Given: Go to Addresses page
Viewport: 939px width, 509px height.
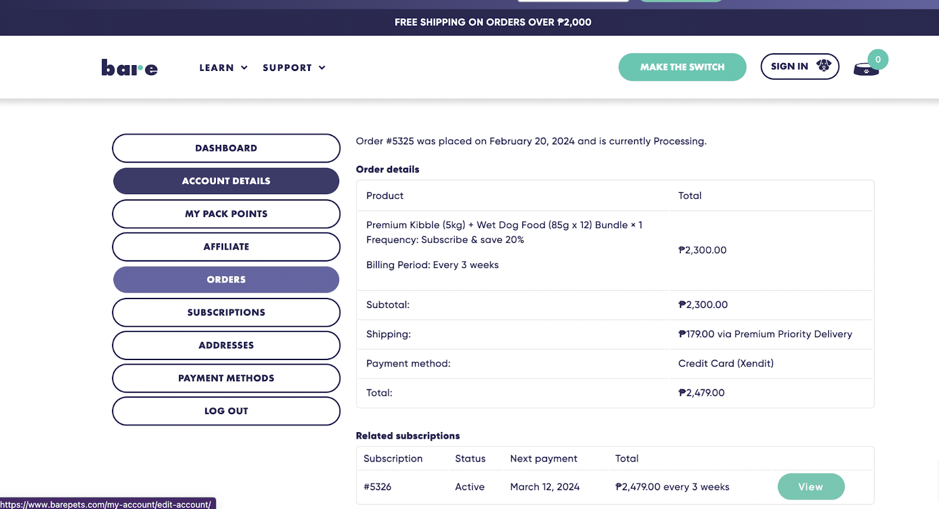Looking at the screenshot, I should coord(226,345).
